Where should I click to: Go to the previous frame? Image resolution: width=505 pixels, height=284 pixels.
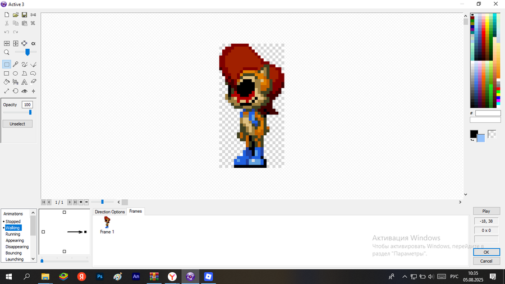pyautogui.click(x=49, y=202)
